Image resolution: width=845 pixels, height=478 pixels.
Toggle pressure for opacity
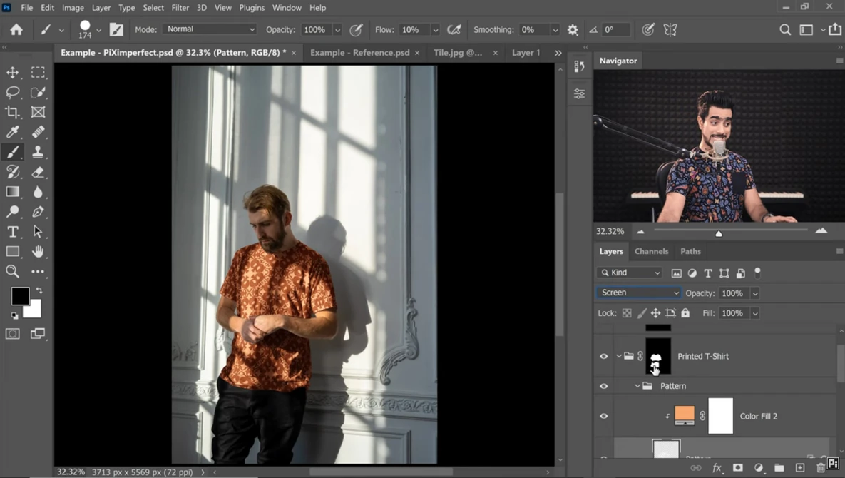click(x=356, y=30)
